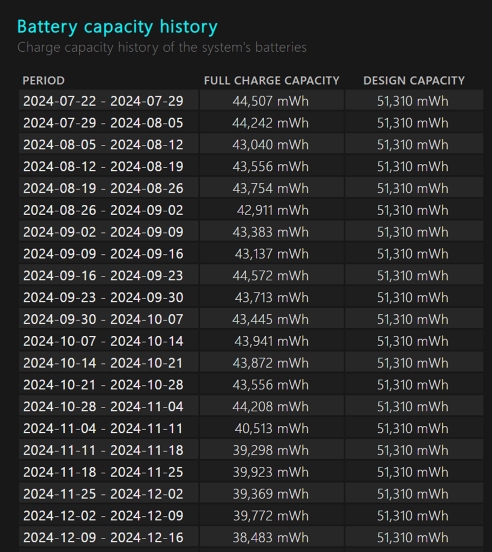This screenshot has height=552, width=492.
Task: Click the 42,911 mWh full charge value
Action: click(273, 210)
